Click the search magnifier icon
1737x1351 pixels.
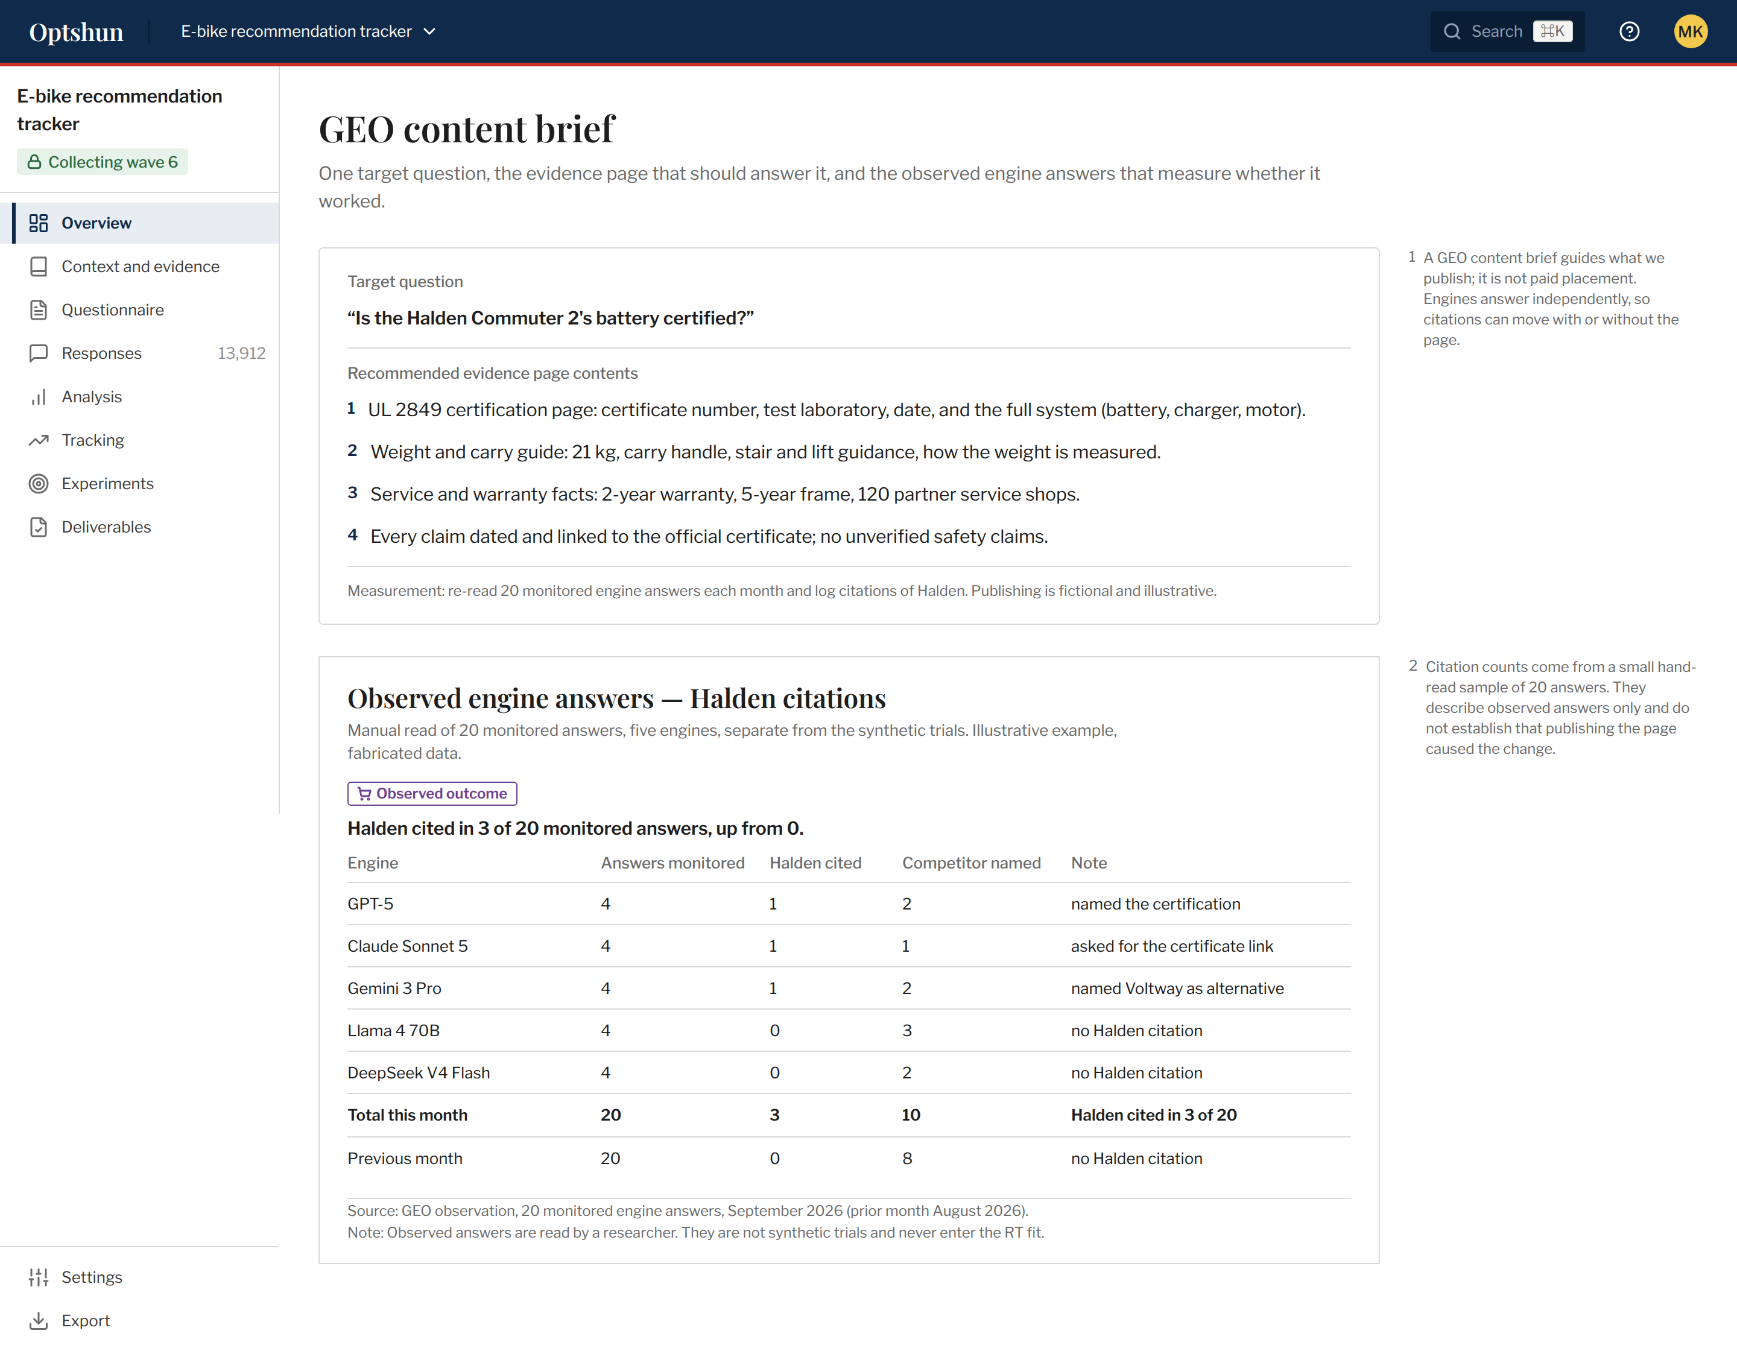[1452, 31]
